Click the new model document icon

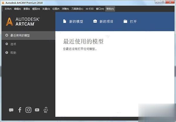click(65, 21)
